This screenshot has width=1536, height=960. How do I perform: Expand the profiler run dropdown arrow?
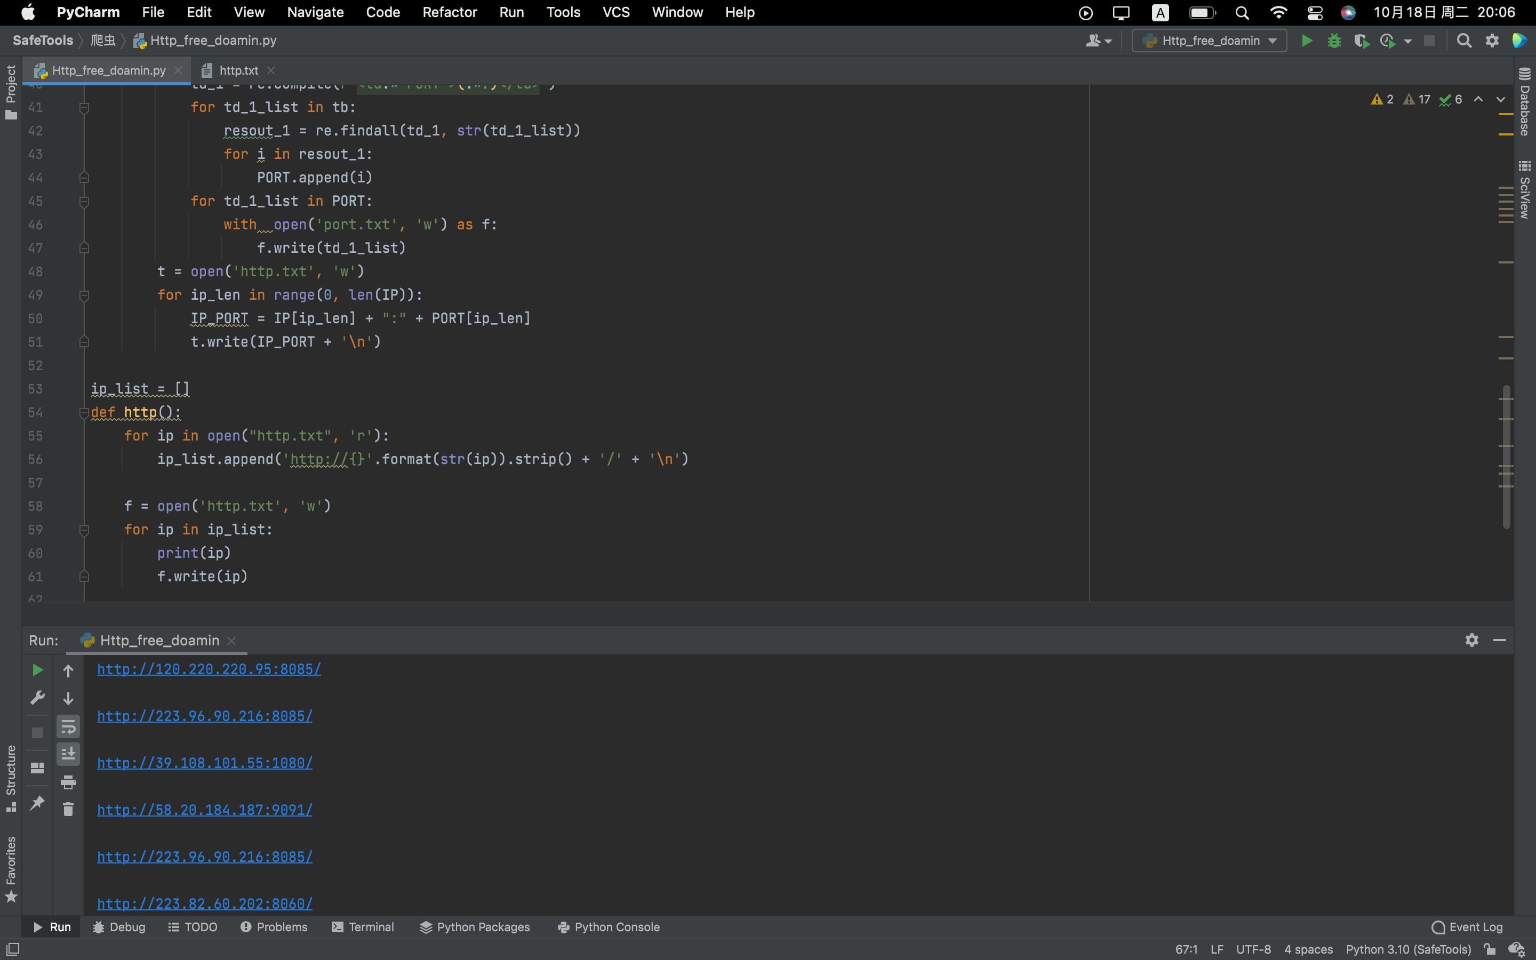pyautogui.click(x=1408, y=41)
